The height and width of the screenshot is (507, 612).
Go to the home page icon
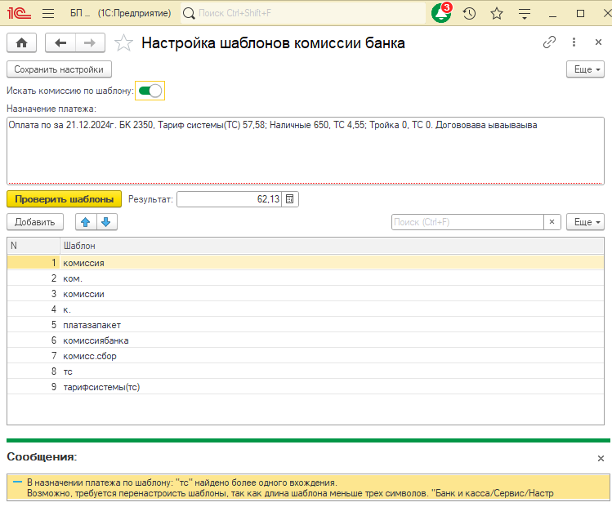tap(21, 42)
